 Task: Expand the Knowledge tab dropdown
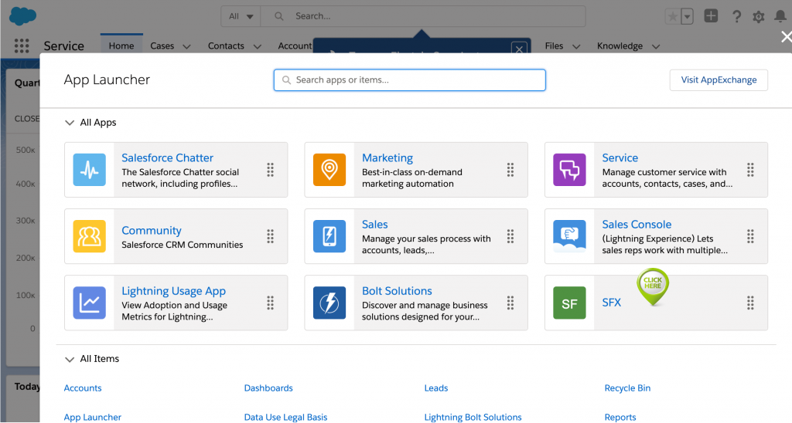656,46
